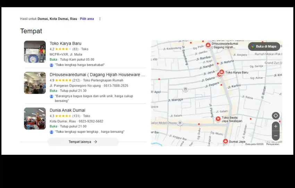
Task: Expand more results with Tempat lainnya
Action: [x=83, y=142]
